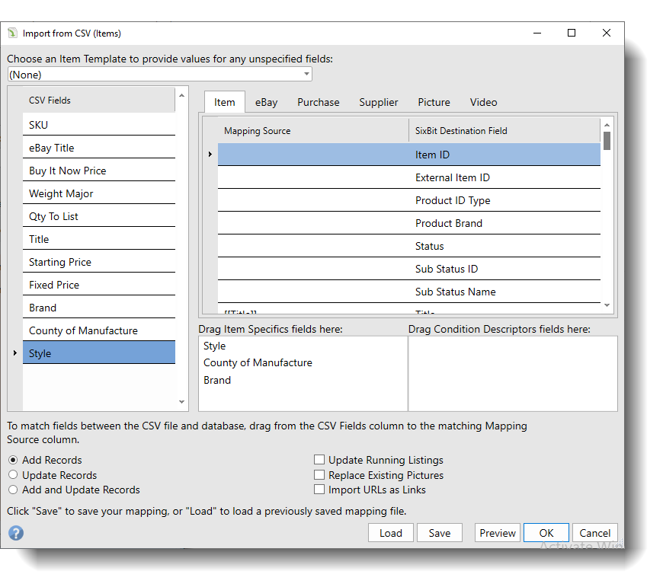This screenshot has height=587, width=663.
Task: Click mapping table scroll up arrow
Action: pos(607,125)
